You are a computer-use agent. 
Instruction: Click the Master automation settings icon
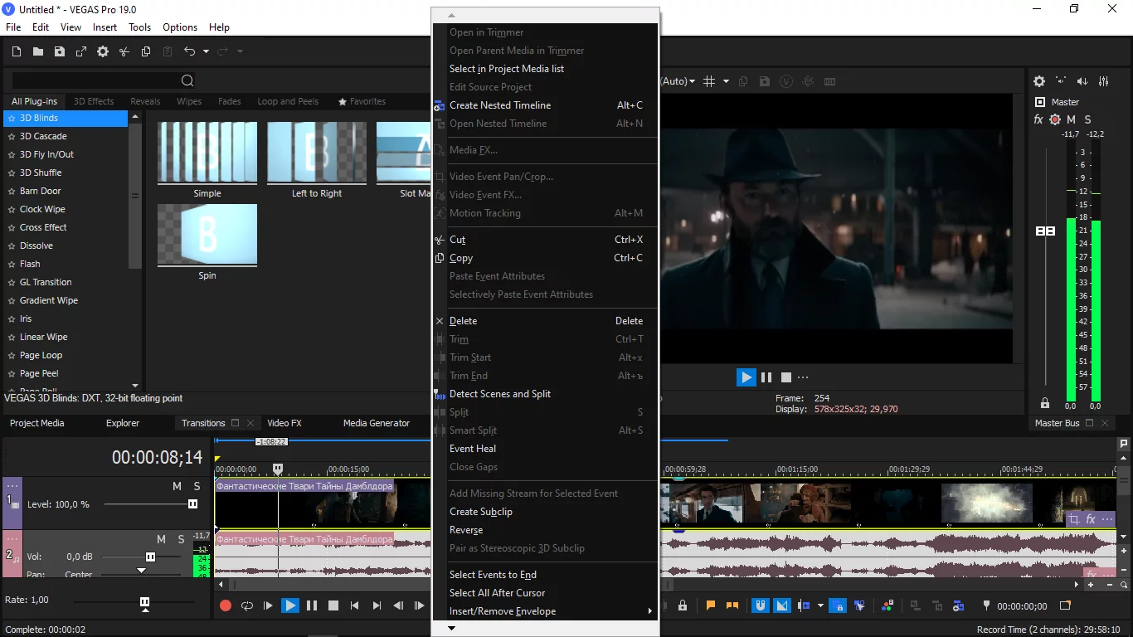point(1055,119)
